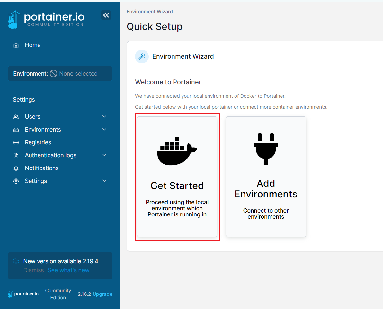383x309 pixels.
Task: Click the Quick Setup heading
Action: (154, 26)
